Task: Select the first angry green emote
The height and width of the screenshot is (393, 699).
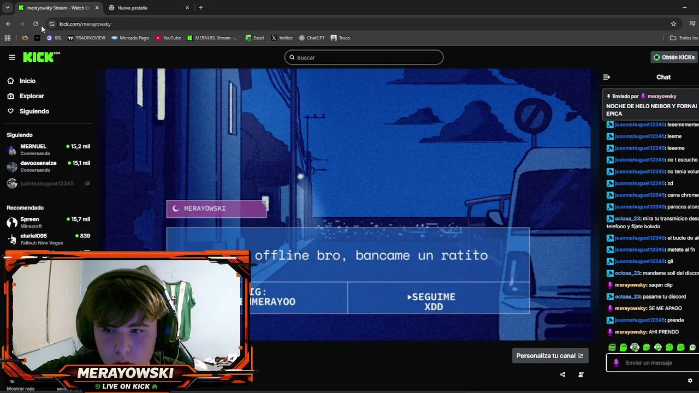Action: (612, 347)
